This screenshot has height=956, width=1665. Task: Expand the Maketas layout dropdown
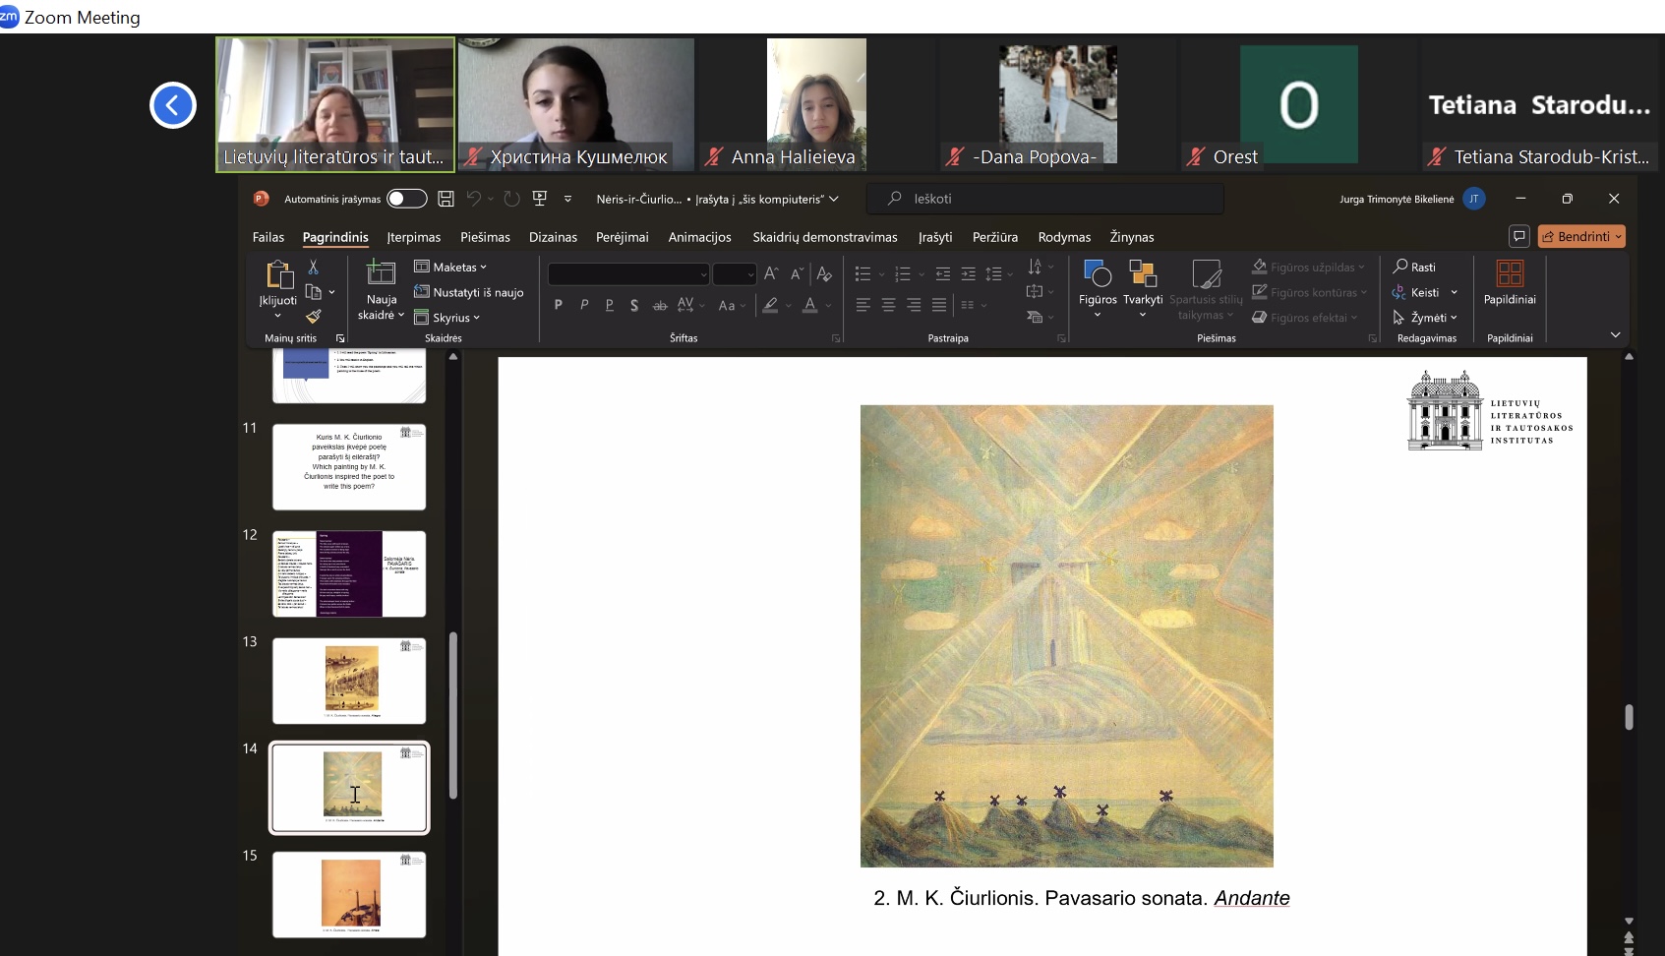(x=450, y=267)
